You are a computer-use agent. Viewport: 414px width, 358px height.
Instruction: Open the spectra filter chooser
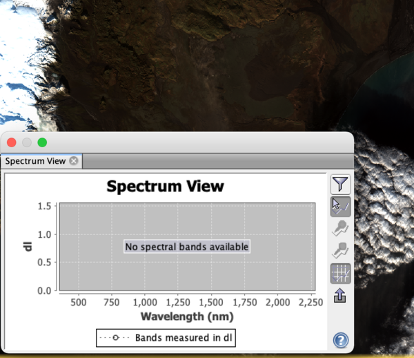coord(341,184)
